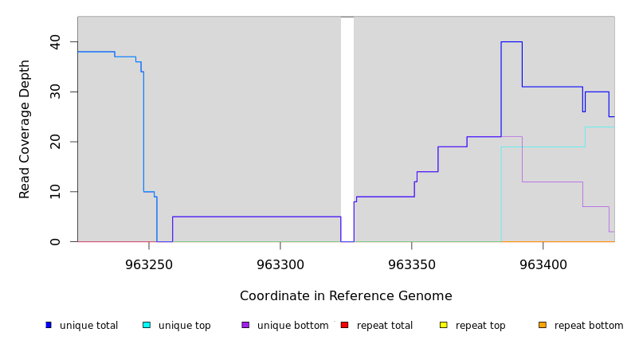Click the 963300 x-axis tick label
This screenshot has height=344, width=631.
pos(280,264)
